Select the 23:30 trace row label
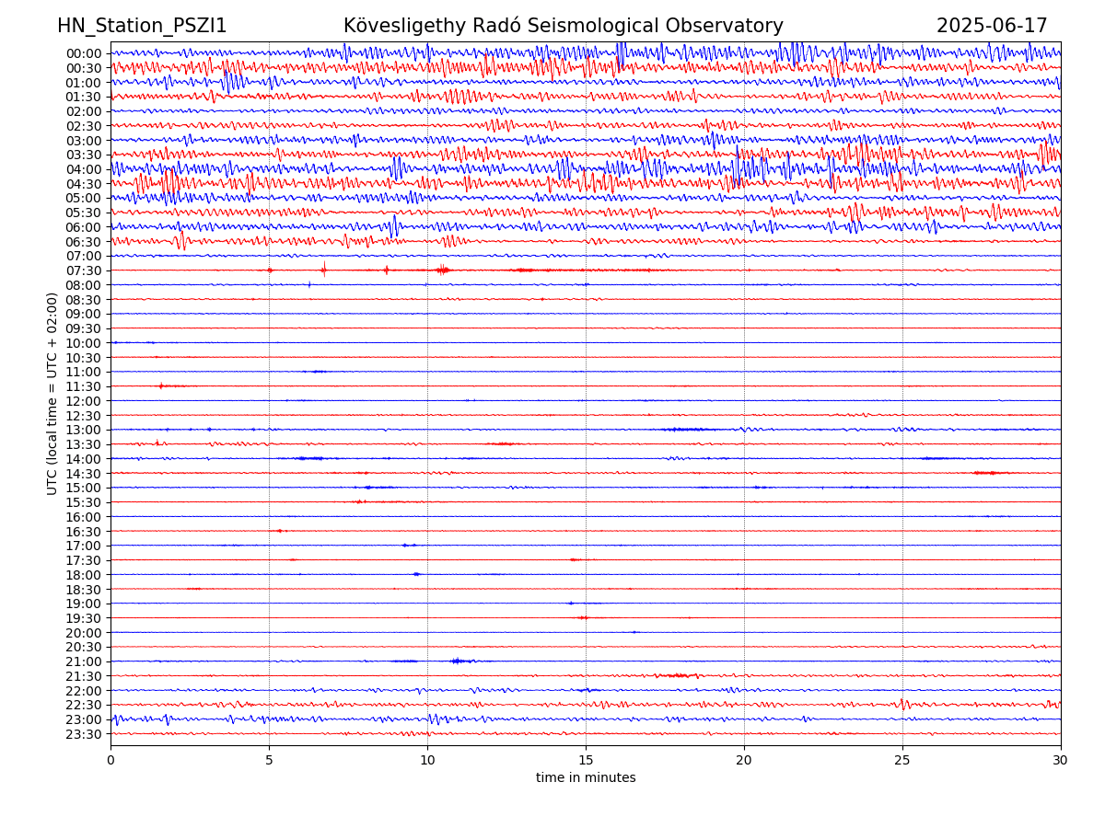 (84, 734)
